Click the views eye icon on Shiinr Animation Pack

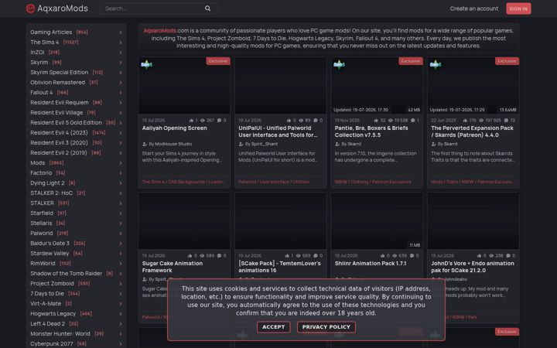395,256
